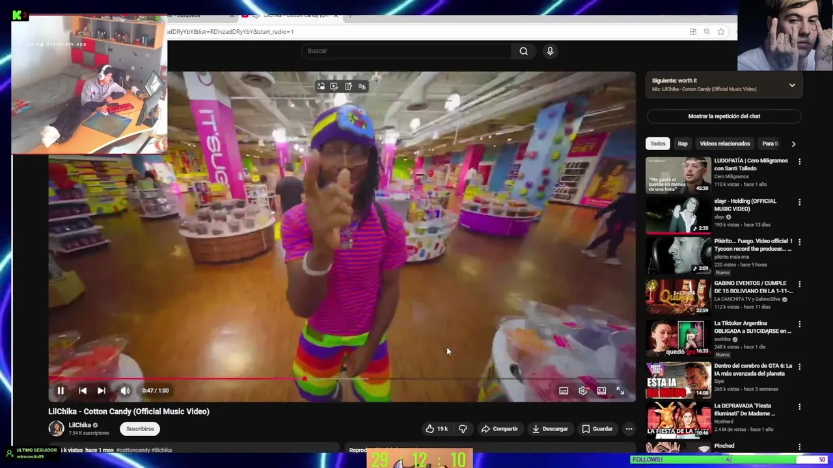Open Pikirito Fuego video thumbnail
This screenshot has height=468, width=833.
click(x=678, y=255)
